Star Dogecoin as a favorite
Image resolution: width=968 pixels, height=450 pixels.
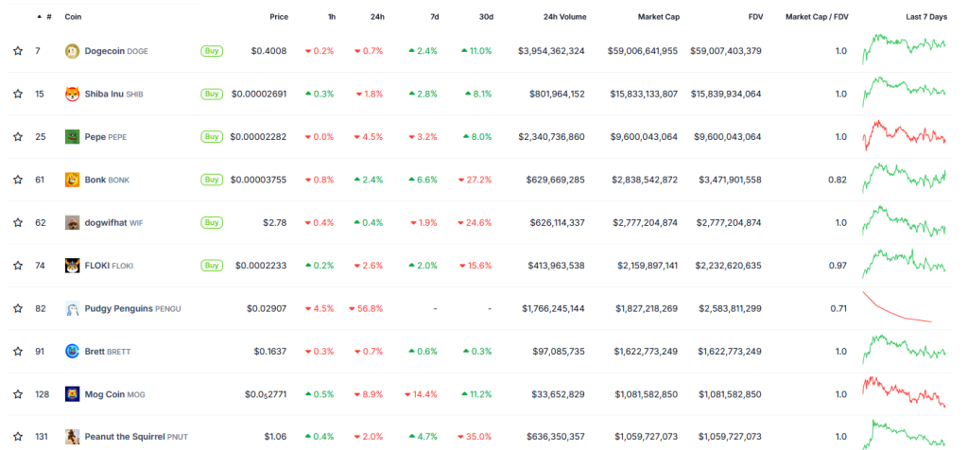18,51
